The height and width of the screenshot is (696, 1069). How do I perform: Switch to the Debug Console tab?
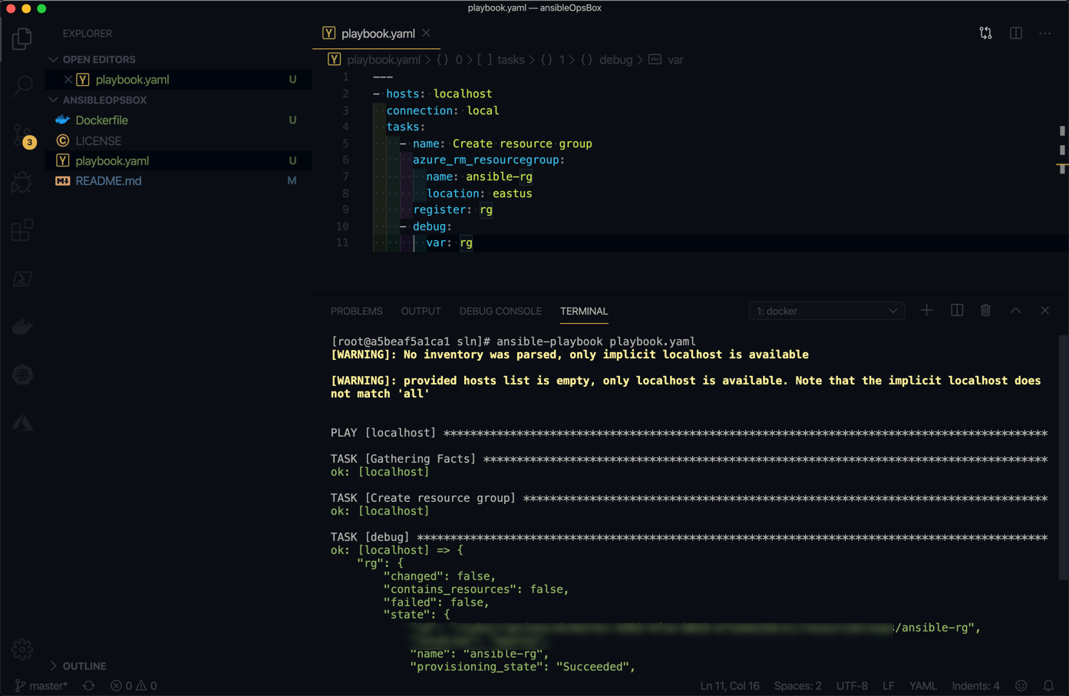500,311
